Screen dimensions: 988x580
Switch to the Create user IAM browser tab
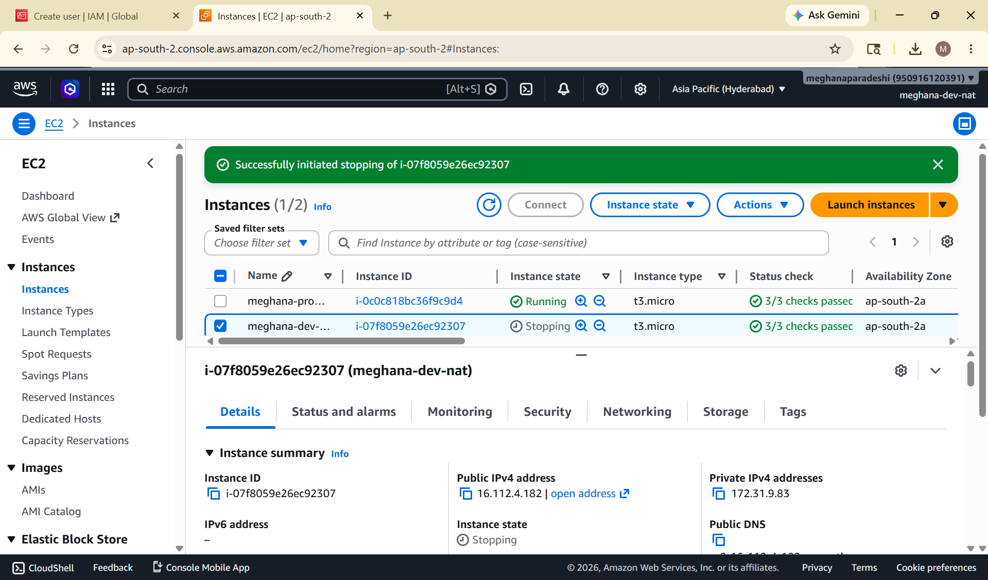coord(98,16)
